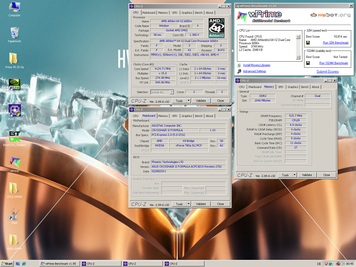Viewport: 356px width, 267px height.
Task: Click the nForce 780a SLI MCP field
Action: click(x=189, y=146)
